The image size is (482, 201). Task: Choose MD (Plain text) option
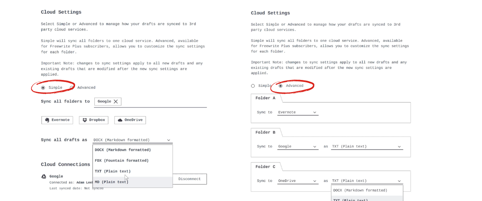click(133, 182)
